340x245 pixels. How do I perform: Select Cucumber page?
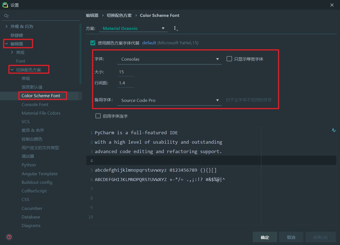click(x=32, y=208)
